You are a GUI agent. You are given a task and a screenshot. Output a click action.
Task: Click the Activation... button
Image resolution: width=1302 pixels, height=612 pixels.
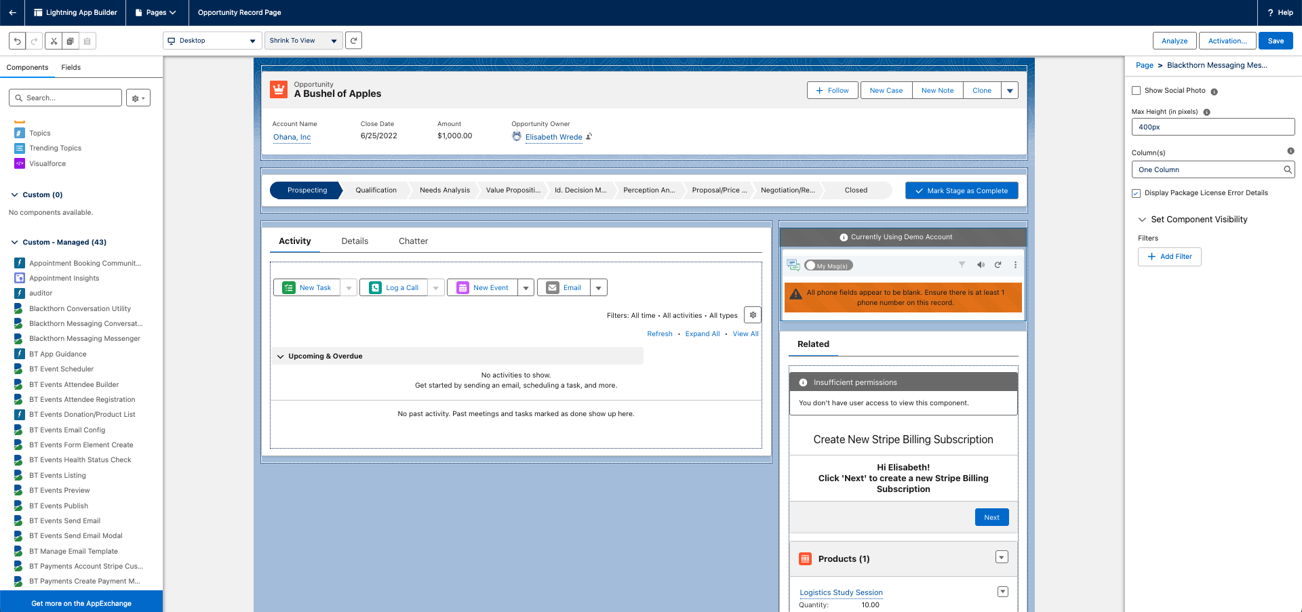point(1227,41)
